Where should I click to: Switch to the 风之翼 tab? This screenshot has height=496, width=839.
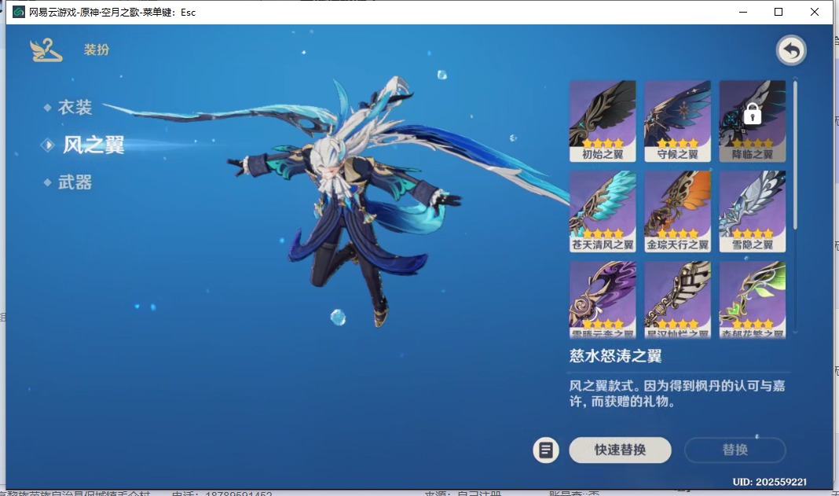pyautogui.click(x=93, y=145)
